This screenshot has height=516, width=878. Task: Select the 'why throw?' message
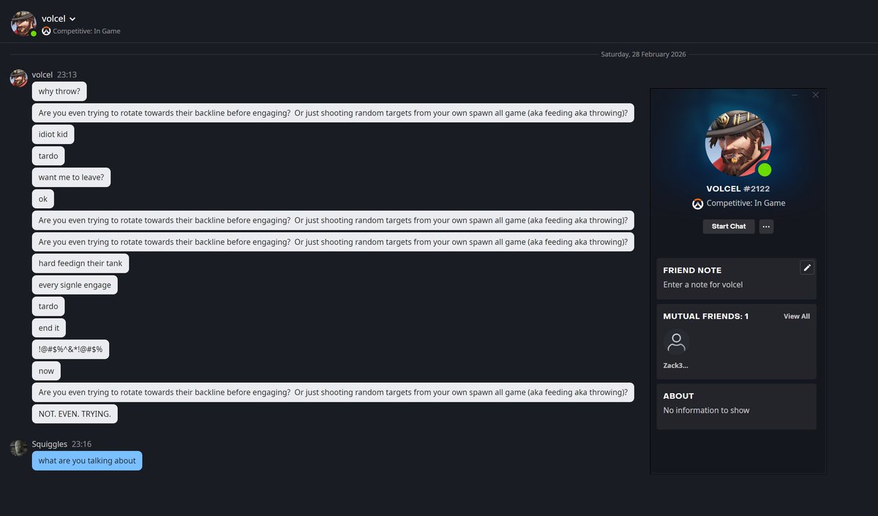click(60, 92)
